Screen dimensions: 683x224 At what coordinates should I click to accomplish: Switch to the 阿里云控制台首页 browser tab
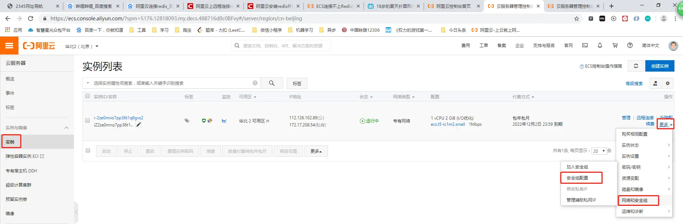pos(454,6)
